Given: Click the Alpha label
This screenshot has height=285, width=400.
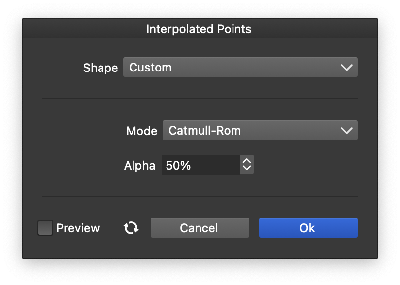Looking at the screenshot, I should point(139,166).
